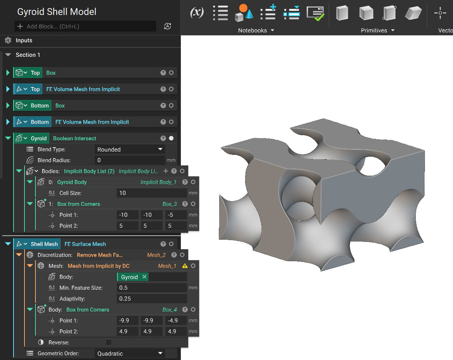The width and height of the screenshot is (453, 360).
Task: Toggle visibility circle on the Boolean Intersect block
Action: click(x=171, y=138)
